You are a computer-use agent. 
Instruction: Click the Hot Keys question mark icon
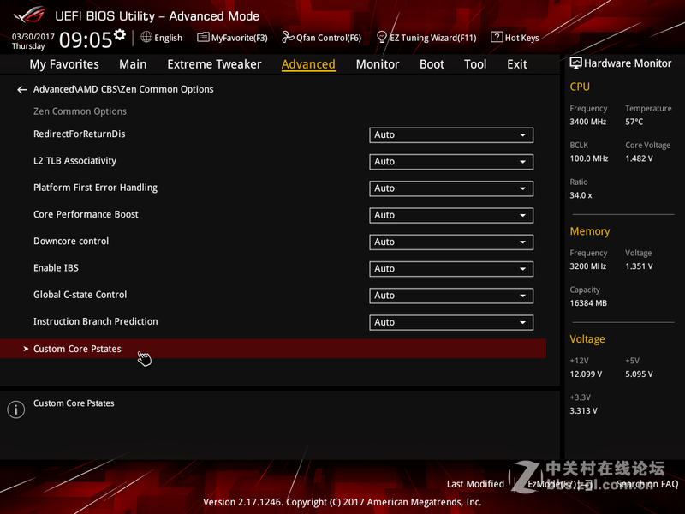pyautogui.click(x=497, y=37)
